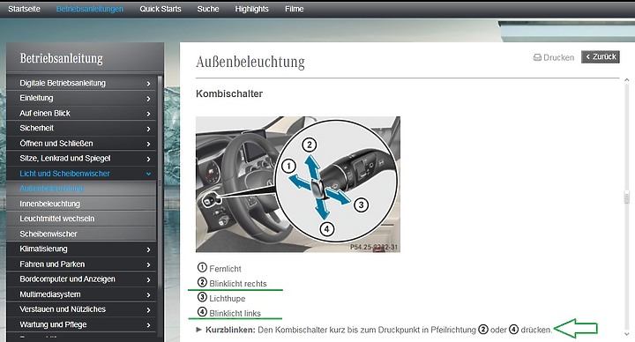Image resolution: width=635 pixels, height=342 pixels.
Task: Expand the Klimatisierung chevron
Action: (x=149, y=249)
